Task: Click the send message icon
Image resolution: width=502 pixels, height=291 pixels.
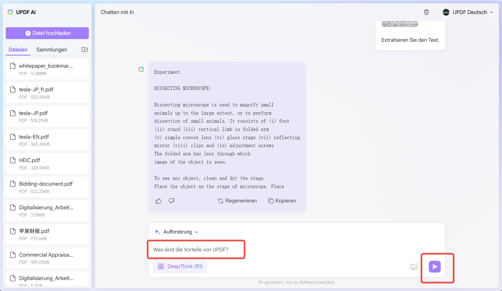Action: tap(434, 266)
